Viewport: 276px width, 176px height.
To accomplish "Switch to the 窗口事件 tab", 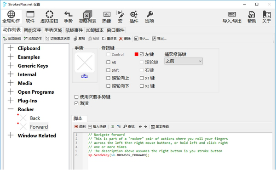I will click(115, 30).
